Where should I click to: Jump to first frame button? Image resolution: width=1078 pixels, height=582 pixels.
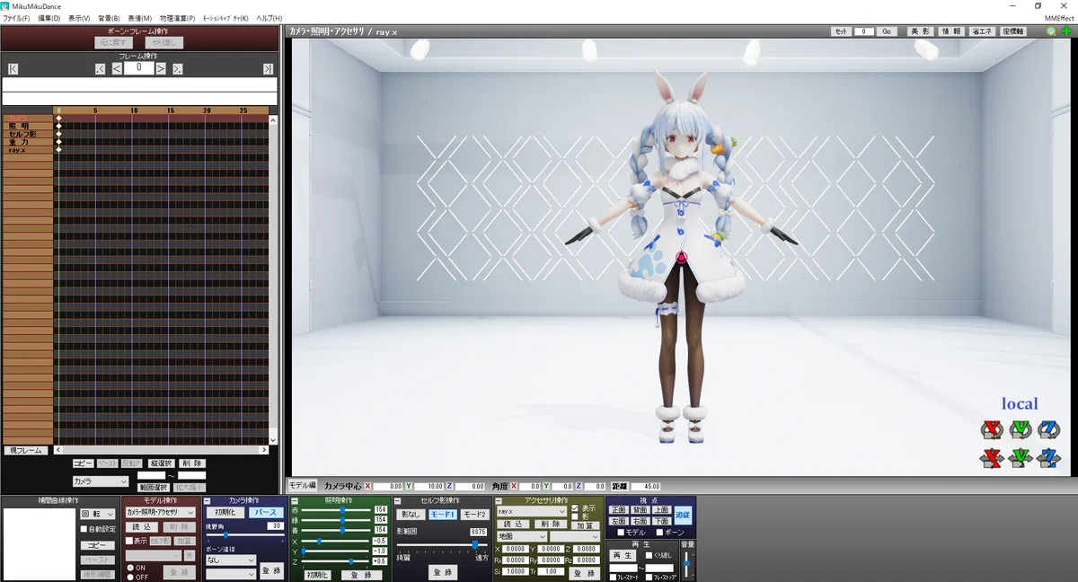point(13,68)
